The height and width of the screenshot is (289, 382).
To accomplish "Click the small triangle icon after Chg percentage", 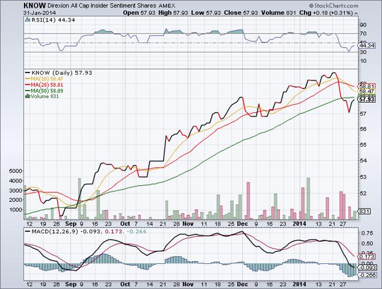I will pyautogui.click(x=356, y=13).
